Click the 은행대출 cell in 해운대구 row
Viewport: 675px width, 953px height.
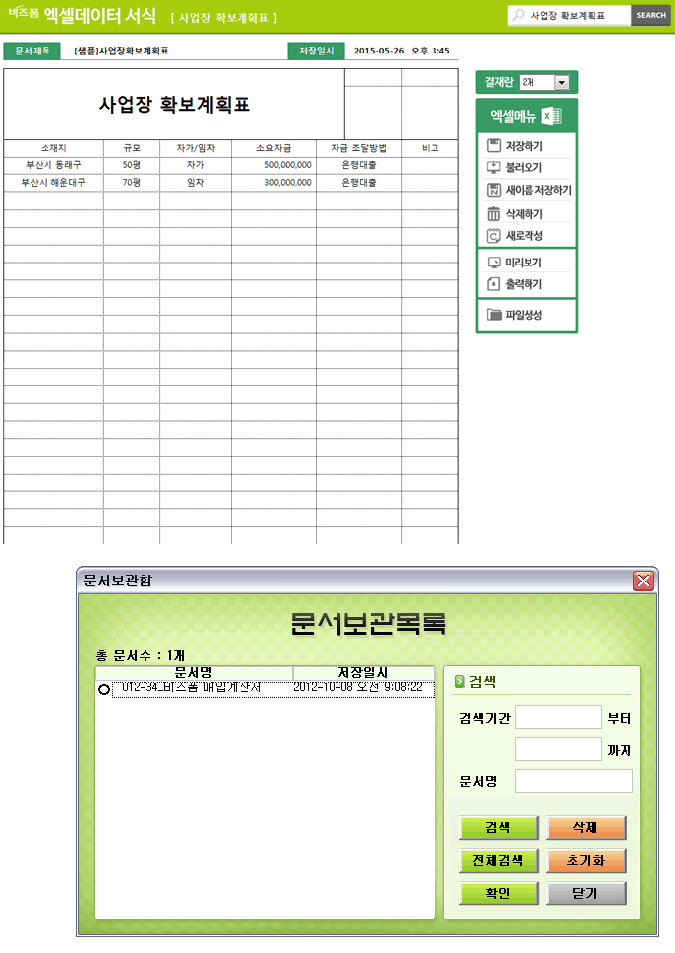coord(358,183)
